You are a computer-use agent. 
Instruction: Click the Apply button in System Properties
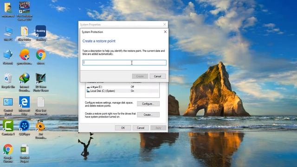(x=158, y=128)
